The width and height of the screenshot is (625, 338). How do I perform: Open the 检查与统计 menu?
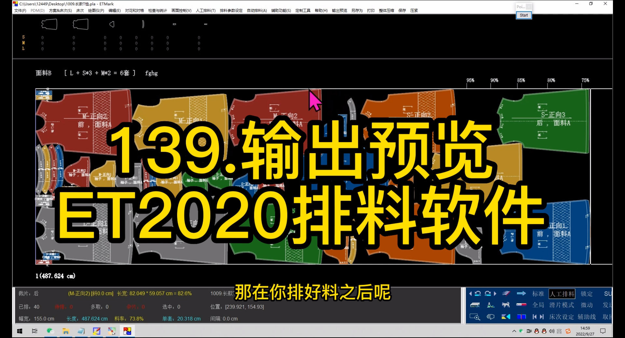[x=158, y=10]
